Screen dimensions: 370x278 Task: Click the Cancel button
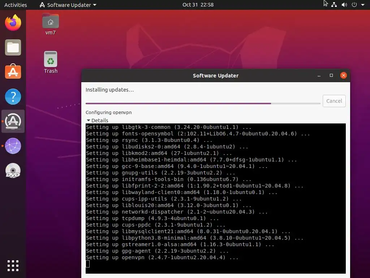[334, 101]
